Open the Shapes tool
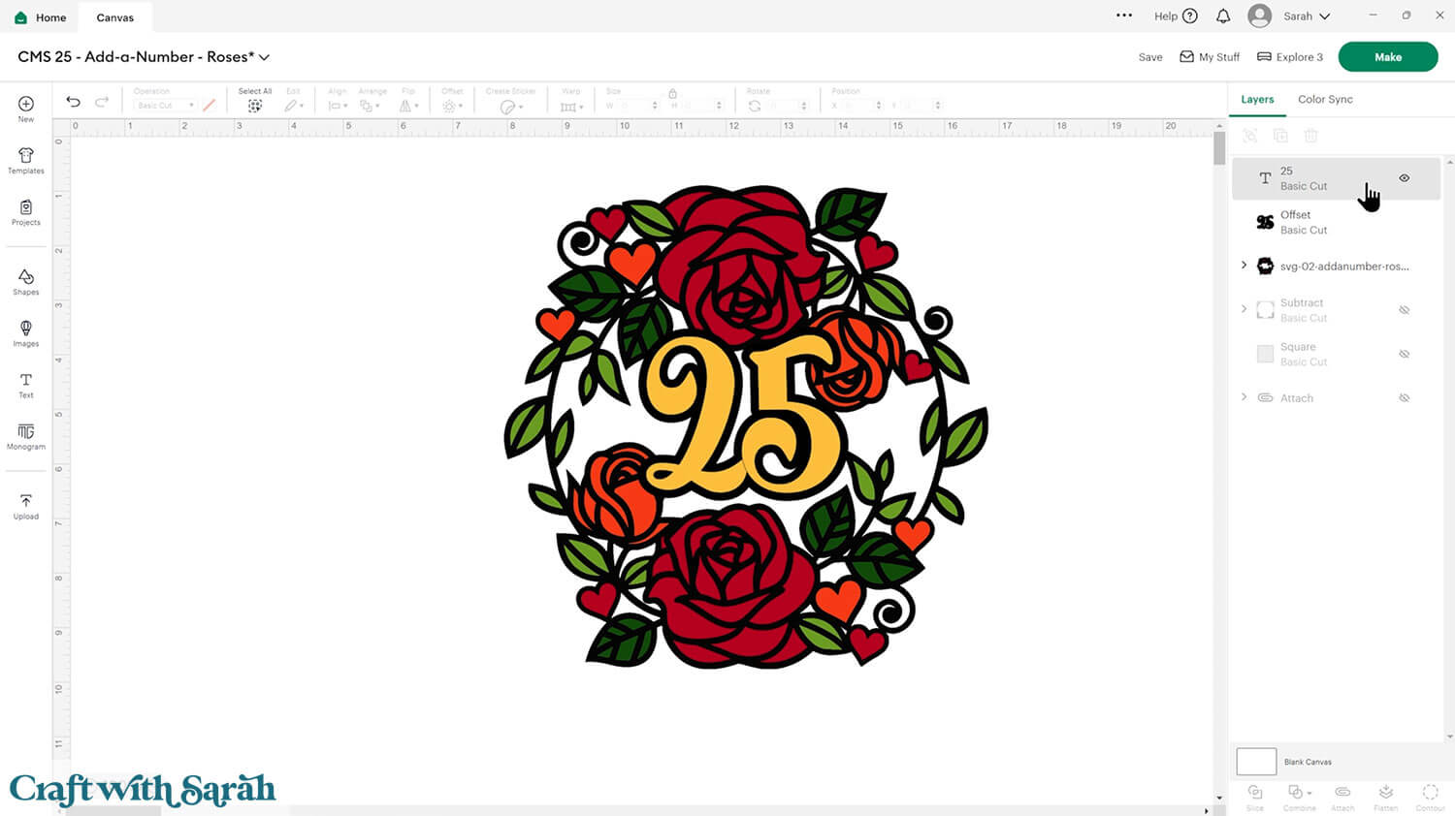The image size is (1455, 816). click(x=26, y=281)
